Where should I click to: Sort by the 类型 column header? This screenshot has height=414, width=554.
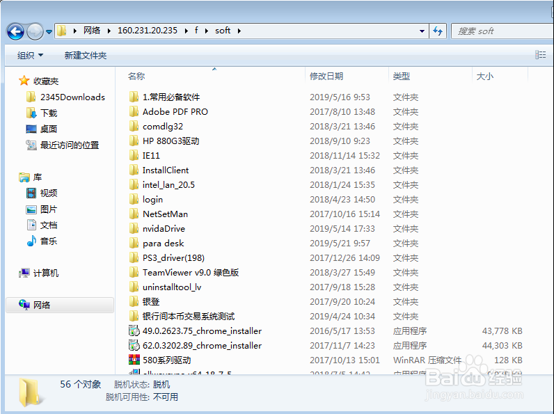coord(402,76)
